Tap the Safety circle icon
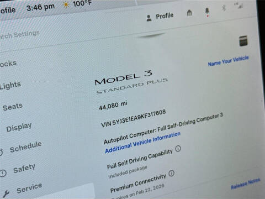The height and width of the screenshot is (199, 265). coord(3,173)
